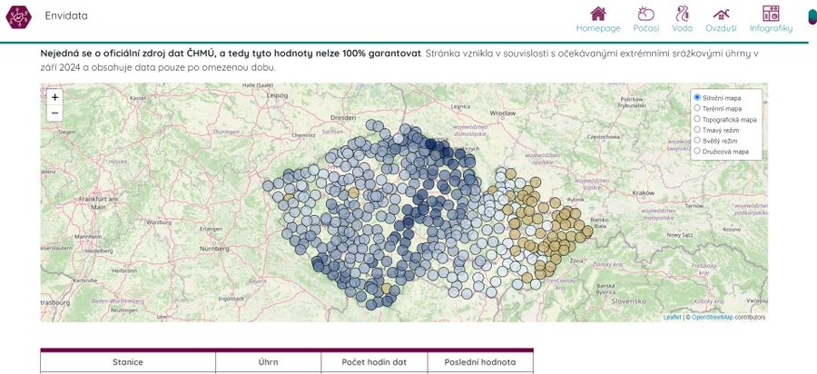Sort table by Úhrn column header
Screen dimensions: 817x374
268,362
